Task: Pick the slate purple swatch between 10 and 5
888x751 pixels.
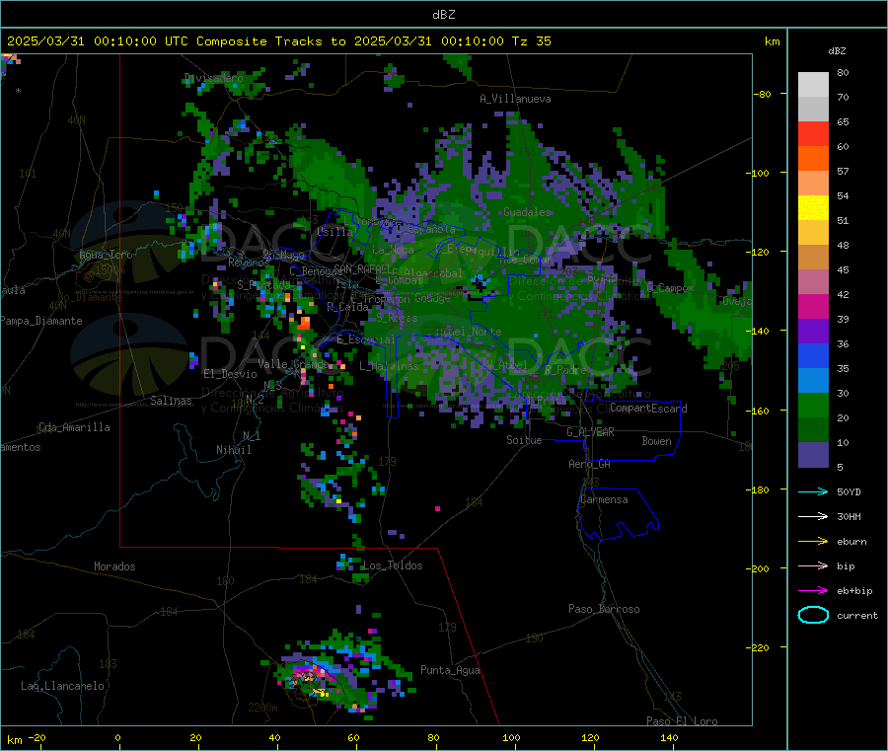Action: (x=813, y=455)
